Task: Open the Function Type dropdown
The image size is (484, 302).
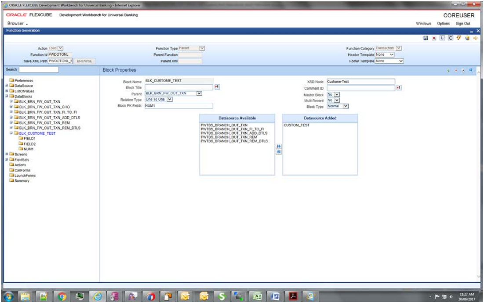Action: tap(202, 48)
